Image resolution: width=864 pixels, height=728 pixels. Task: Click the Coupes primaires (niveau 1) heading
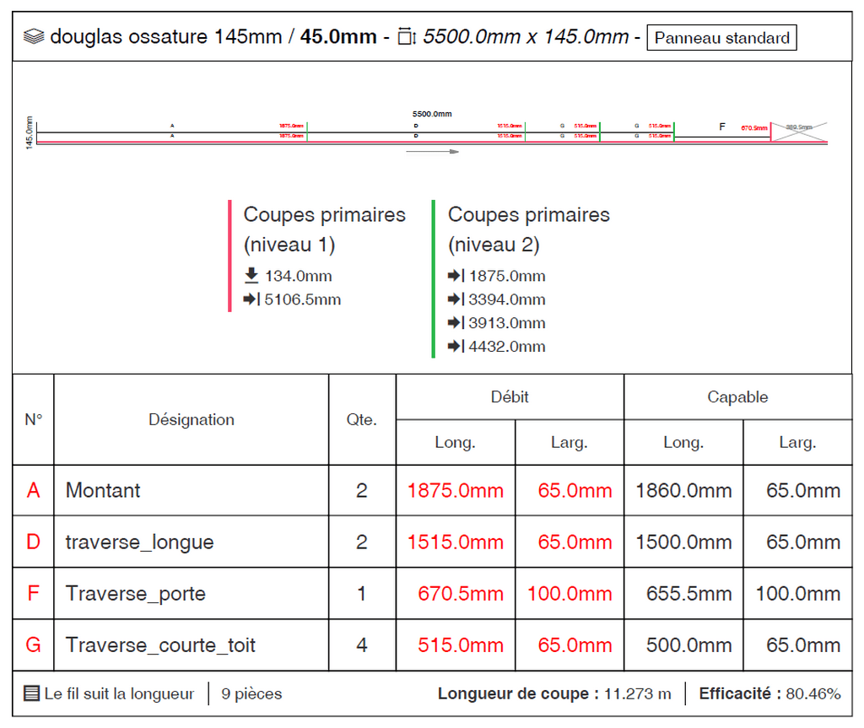[325, 229]
